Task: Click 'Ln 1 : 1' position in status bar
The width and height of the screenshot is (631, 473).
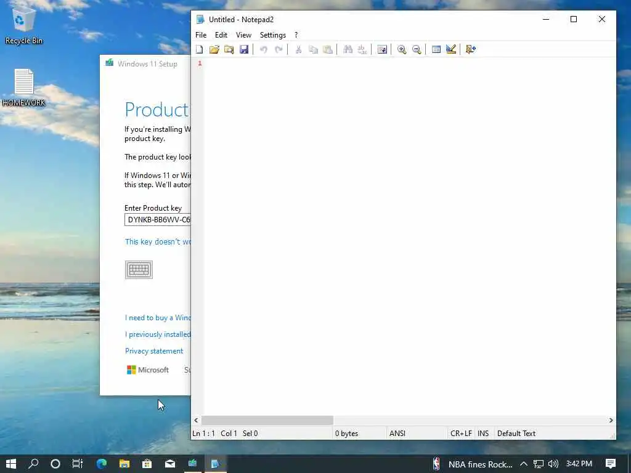Action: pyautogui.click(x=203, y=434)
